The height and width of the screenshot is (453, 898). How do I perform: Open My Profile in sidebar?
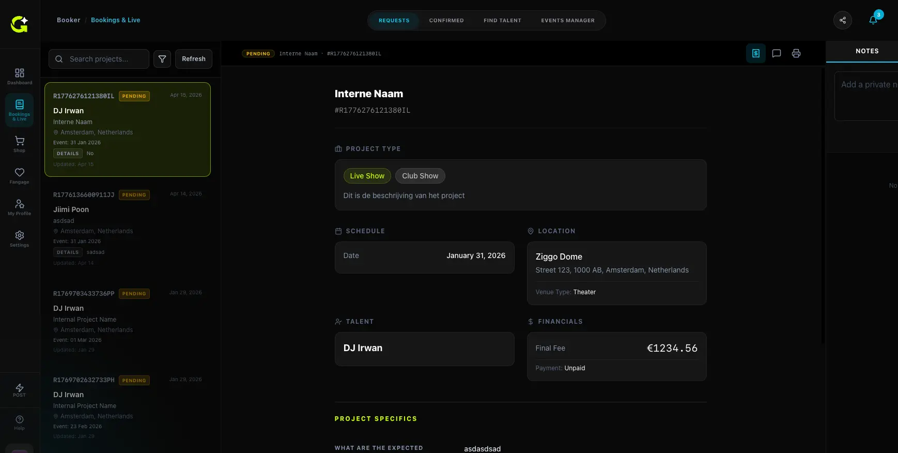(x=20, y=207)
